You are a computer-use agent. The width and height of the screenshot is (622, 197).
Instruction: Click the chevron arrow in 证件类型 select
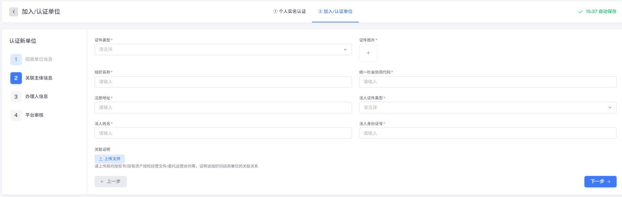pyautogui.click(x=345, y=50)
